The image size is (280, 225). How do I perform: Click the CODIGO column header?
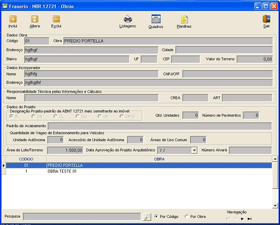pyautogui.click(x=26, y=159)
